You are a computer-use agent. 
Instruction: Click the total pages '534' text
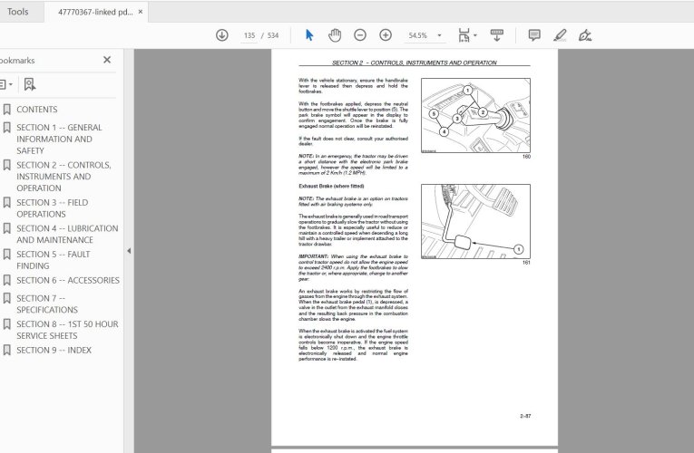pos(273,35)
